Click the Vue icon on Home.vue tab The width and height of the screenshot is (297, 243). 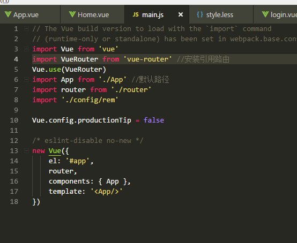(x=72, y=14)
